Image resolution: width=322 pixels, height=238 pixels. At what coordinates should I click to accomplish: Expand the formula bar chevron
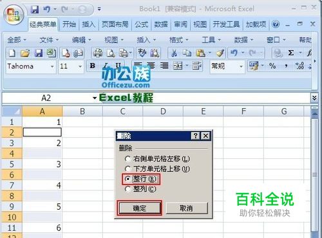(x=314, y=98)
